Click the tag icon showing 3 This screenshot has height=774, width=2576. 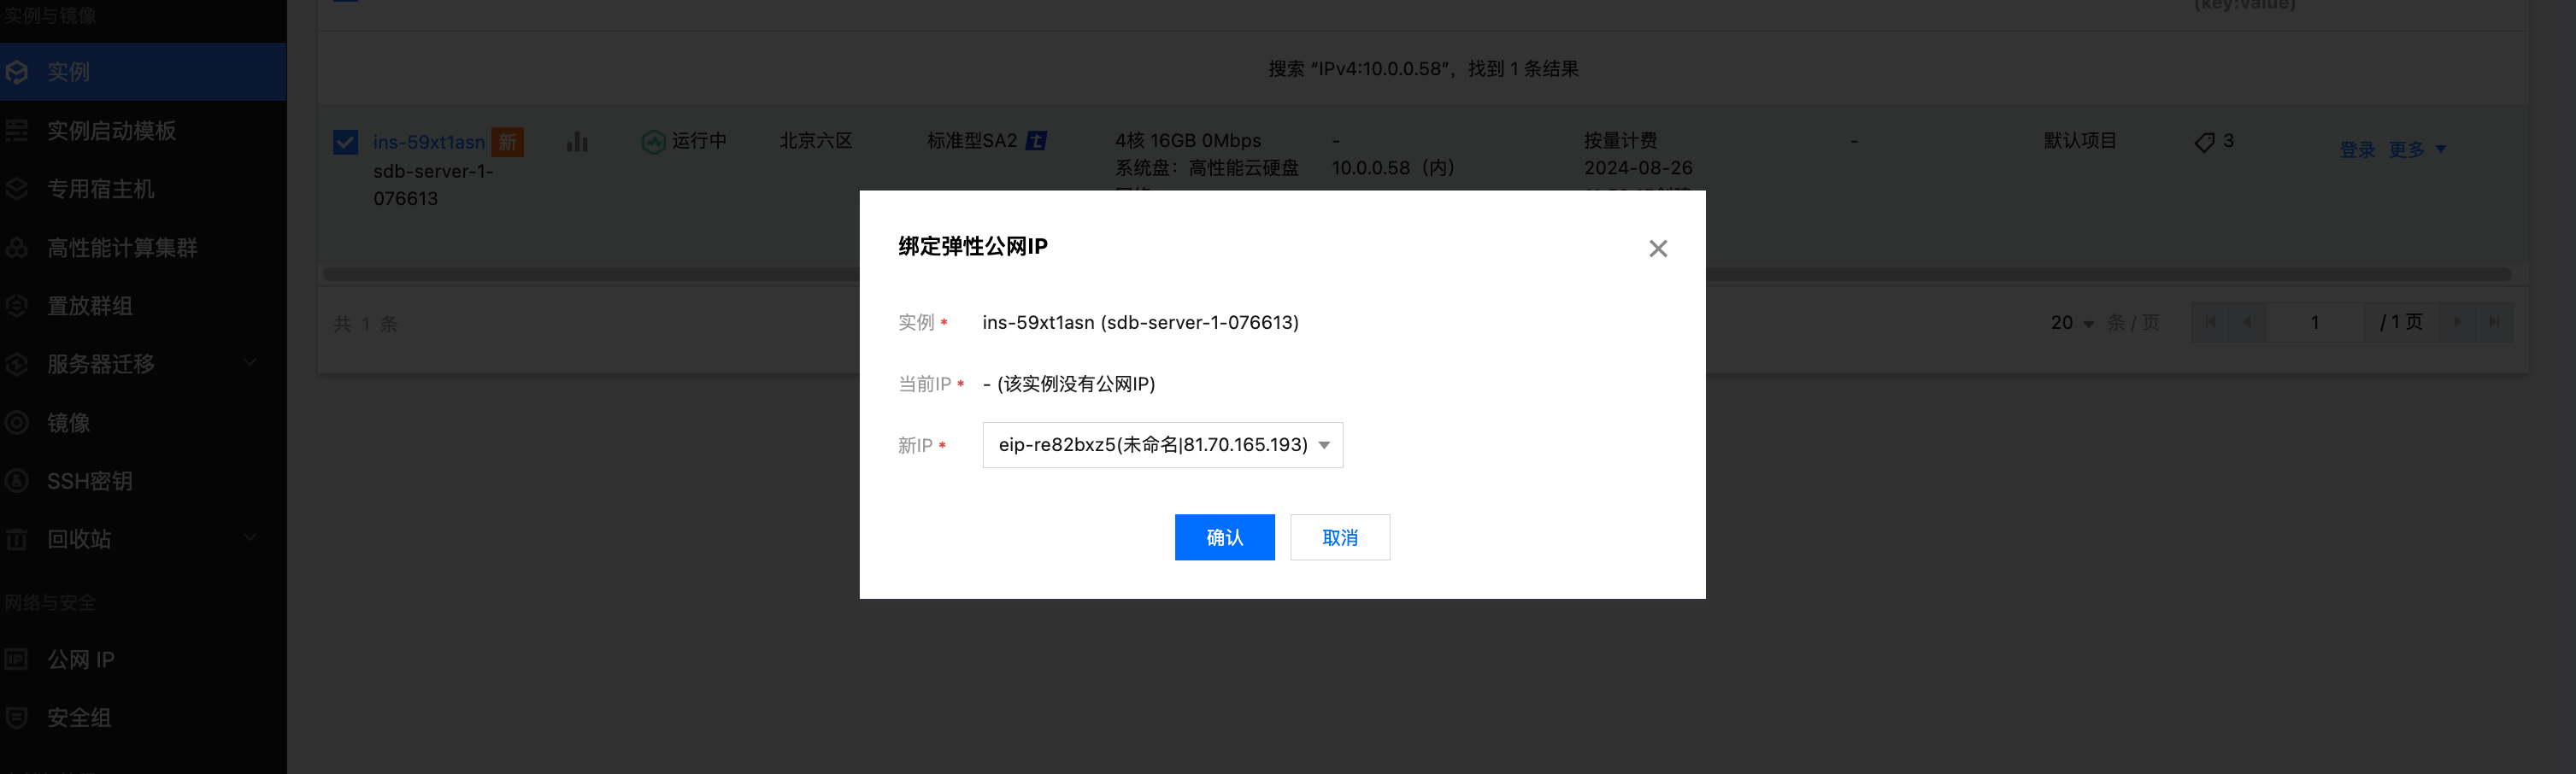(x=2204, y=142)
